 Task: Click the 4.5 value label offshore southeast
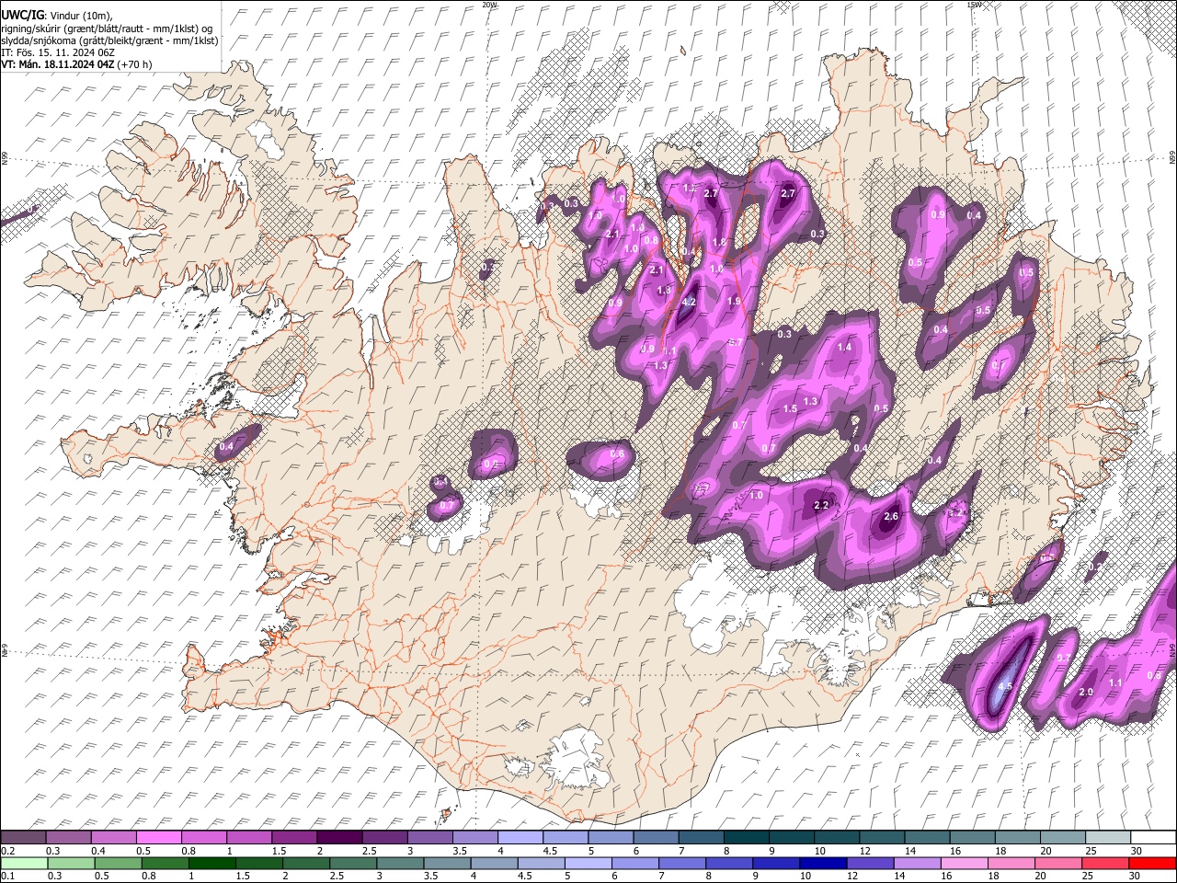point(1005,686)
